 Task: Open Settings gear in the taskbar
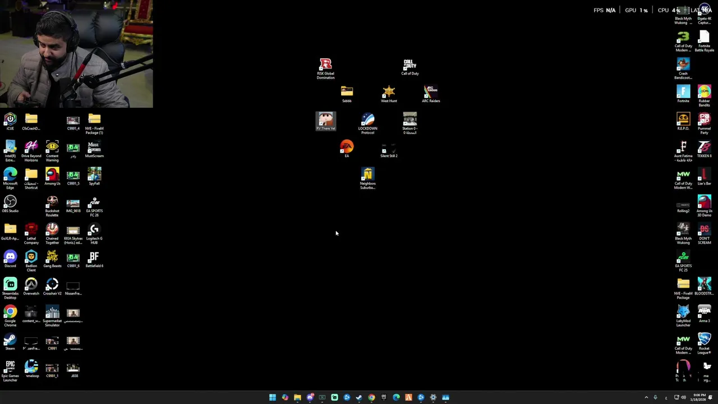[x=433, y=397]
